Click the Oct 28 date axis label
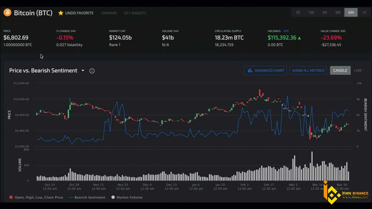The image size is (372, 209). click(x=74, y=187)
